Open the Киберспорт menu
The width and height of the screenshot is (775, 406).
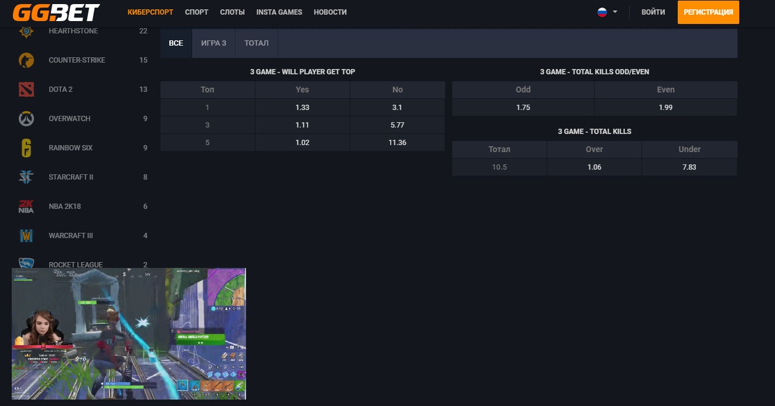tap(151, 12)
